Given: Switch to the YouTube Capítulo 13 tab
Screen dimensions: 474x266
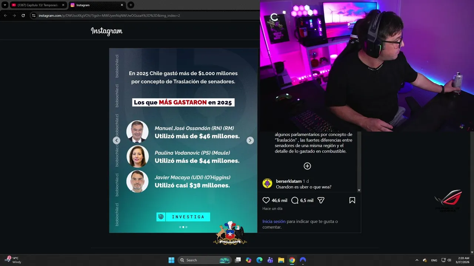Looking at the screenshot, I should click(38, 5).
